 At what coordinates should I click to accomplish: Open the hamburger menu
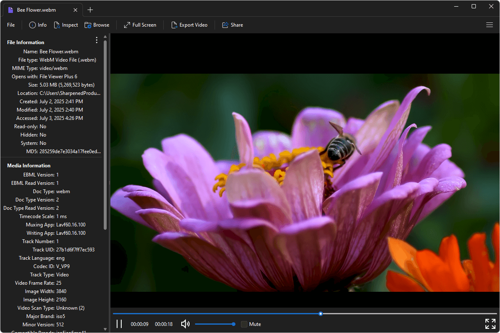tap(490, 25)
